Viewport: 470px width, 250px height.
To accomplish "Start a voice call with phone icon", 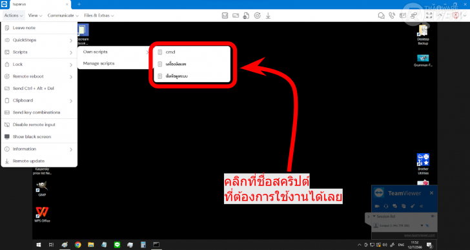I will (x=392, y=16).
